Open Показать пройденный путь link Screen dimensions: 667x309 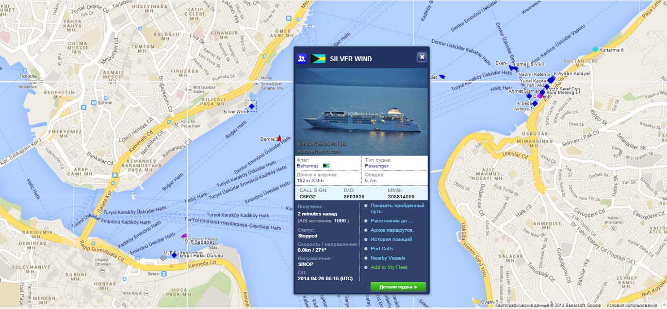tap(397, 208)
